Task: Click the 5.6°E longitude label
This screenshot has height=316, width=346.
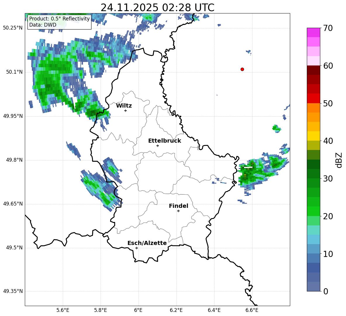Action: (x=63, y=310)
